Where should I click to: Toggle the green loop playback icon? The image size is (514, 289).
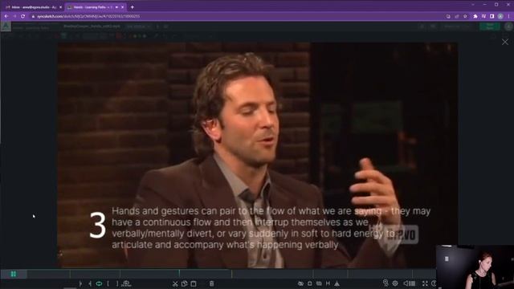click(x=99, y=283)
